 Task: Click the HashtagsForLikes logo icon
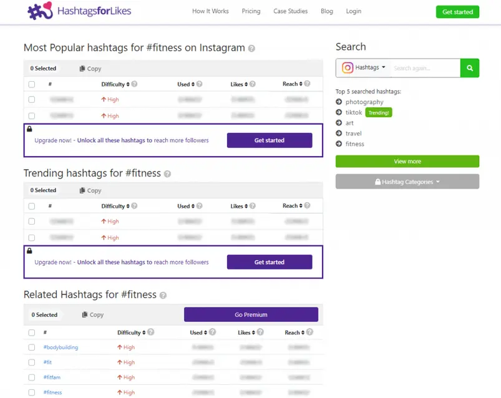click(x=40, y=11)
